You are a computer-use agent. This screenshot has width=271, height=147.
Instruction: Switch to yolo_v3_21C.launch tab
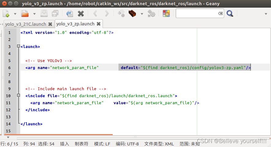tap(26, 24)
